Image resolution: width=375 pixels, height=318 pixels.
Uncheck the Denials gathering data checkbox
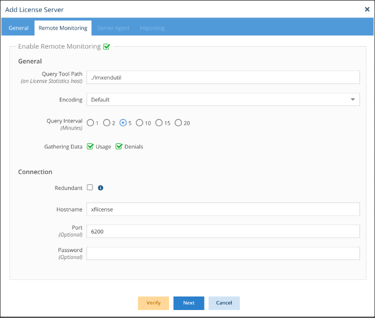[119, 146]
